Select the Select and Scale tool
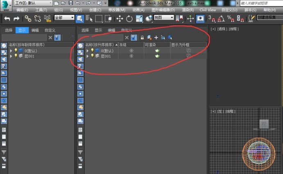The height and width of the screenshot is (174, 283). point(139,19)
